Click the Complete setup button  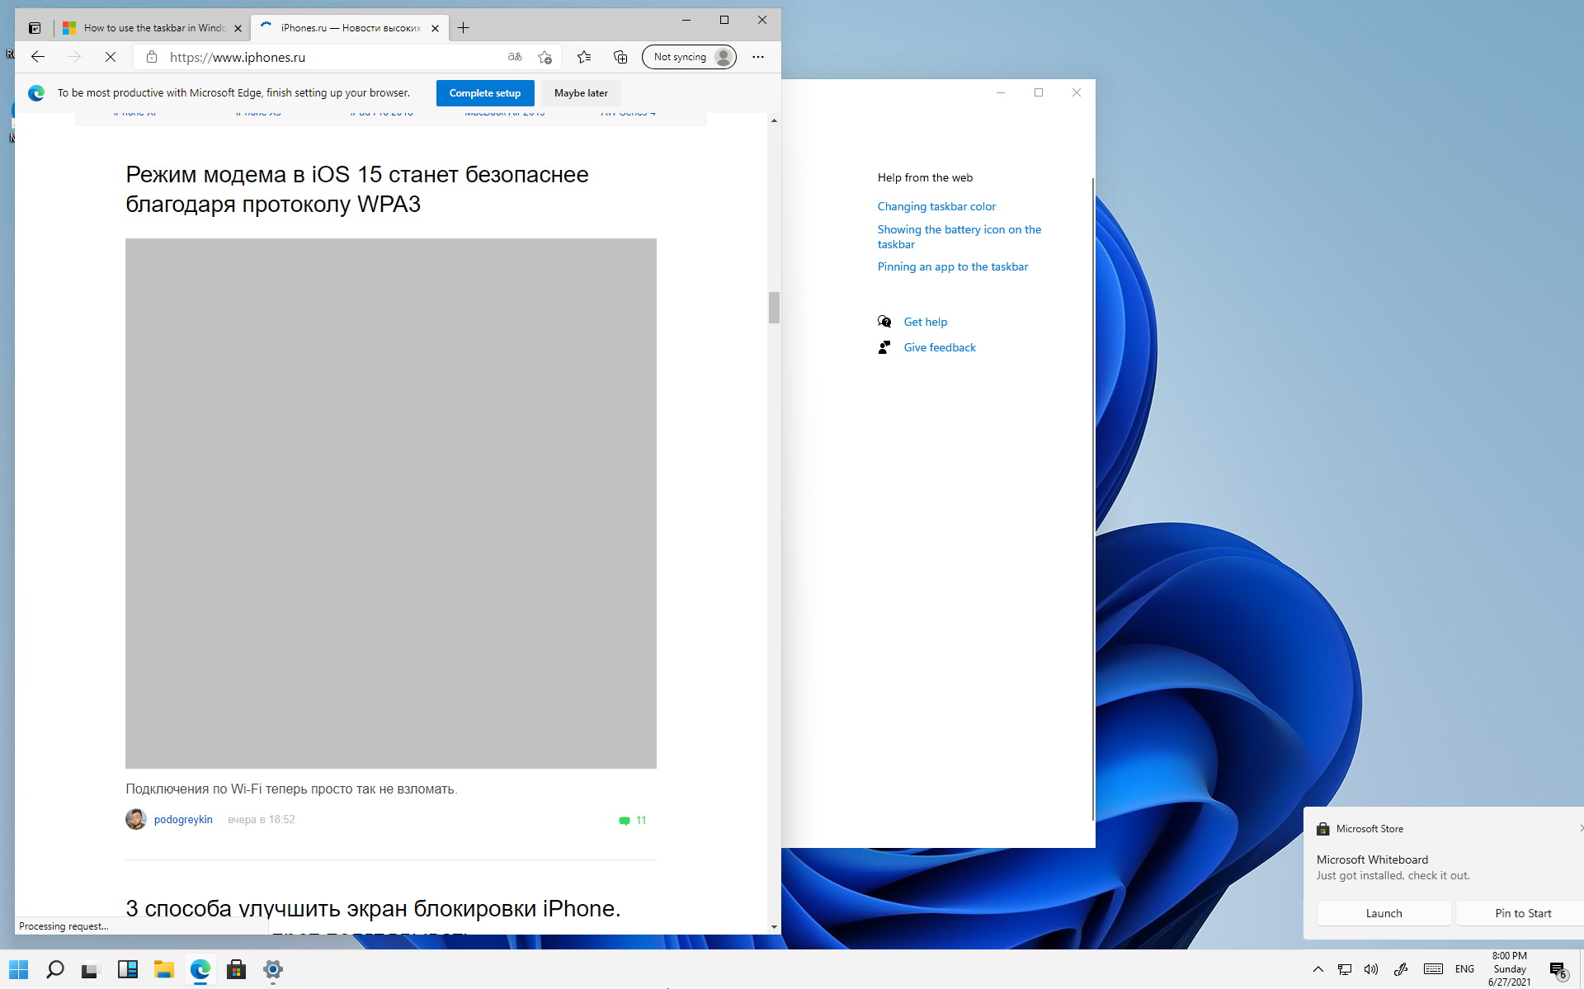tap(484, 93)
